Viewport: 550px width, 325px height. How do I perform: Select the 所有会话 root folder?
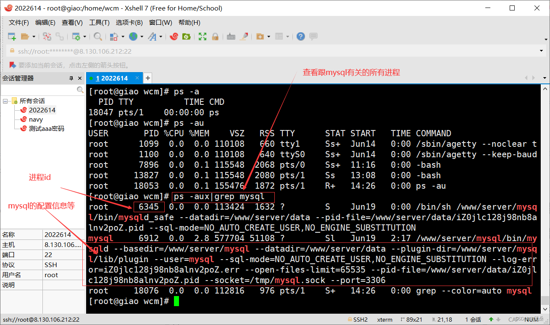[x=32, y=101]
